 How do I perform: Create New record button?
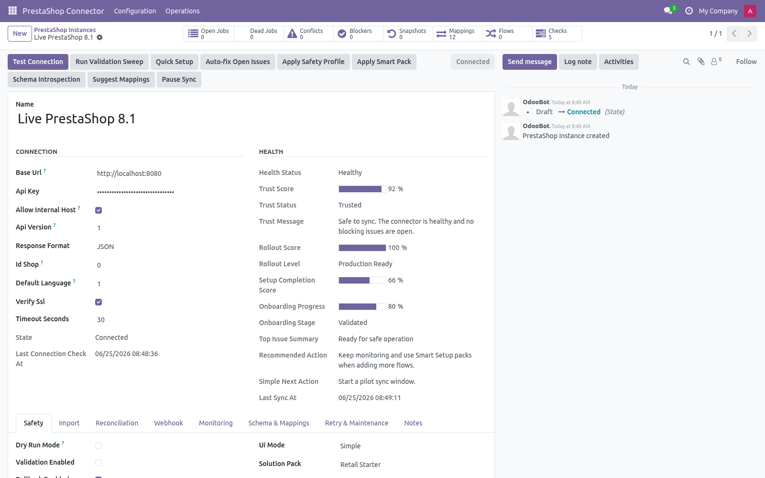click(20, 33)
